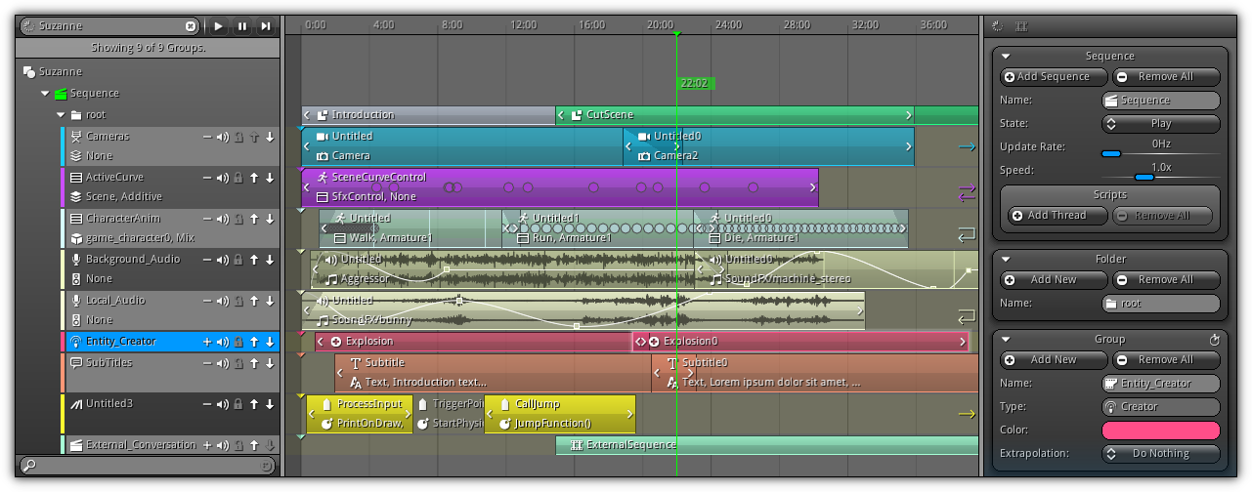Viewport: 1252px width, 492px height.
Task: Open the pink group Color swatch
Action: [x=1161, y=430]
